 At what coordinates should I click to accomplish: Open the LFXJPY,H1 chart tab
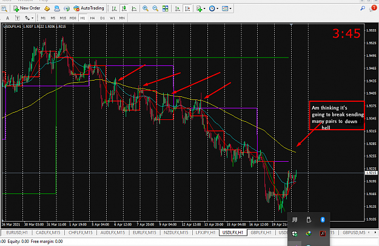(206, 233)
